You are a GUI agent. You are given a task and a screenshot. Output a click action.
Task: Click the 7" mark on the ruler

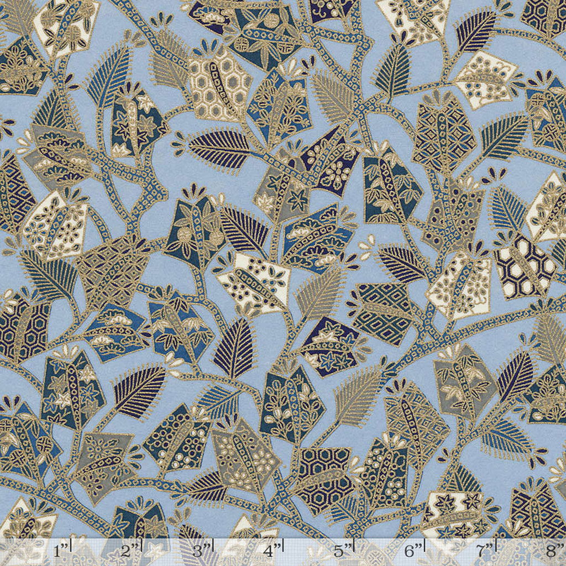coord(485,551)
